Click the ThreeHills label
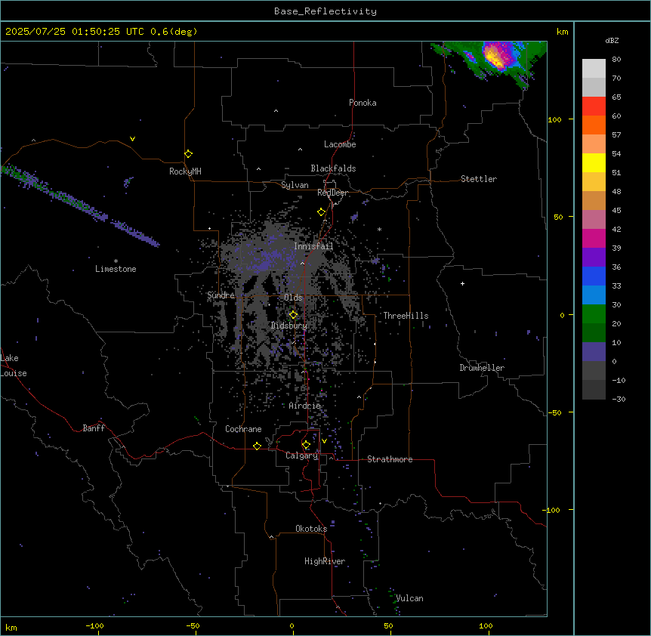 pos(406,316)
